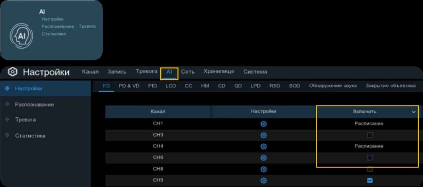Image resolution: width=423 pixels, height=187 pixels.
Task: Enable the CH3 checkbox
Action: 370,135
